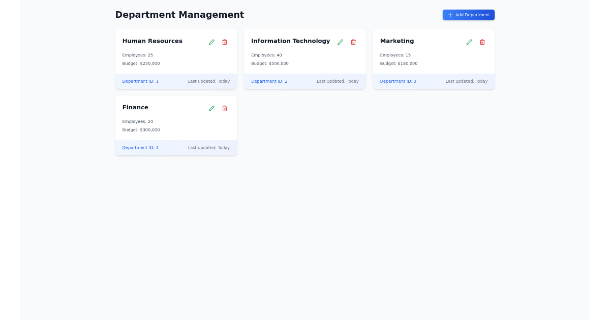The image size is (610, 320).
Task: Click the delete icon for Marketing department
Action: click(482, 42)
